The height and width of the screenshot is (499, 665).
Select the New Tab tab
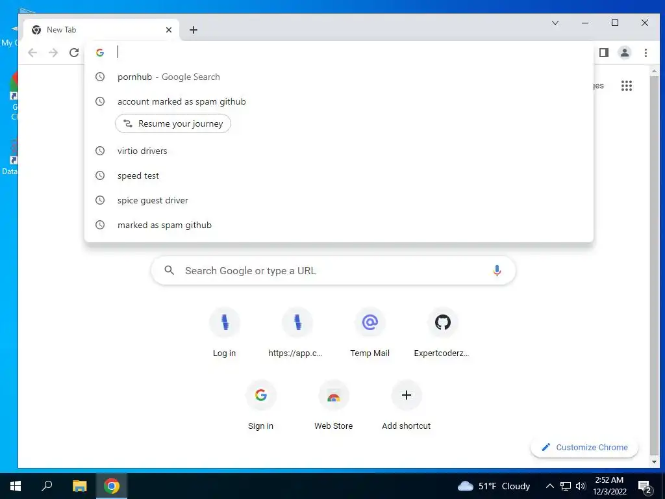click(x=102, y=30)
